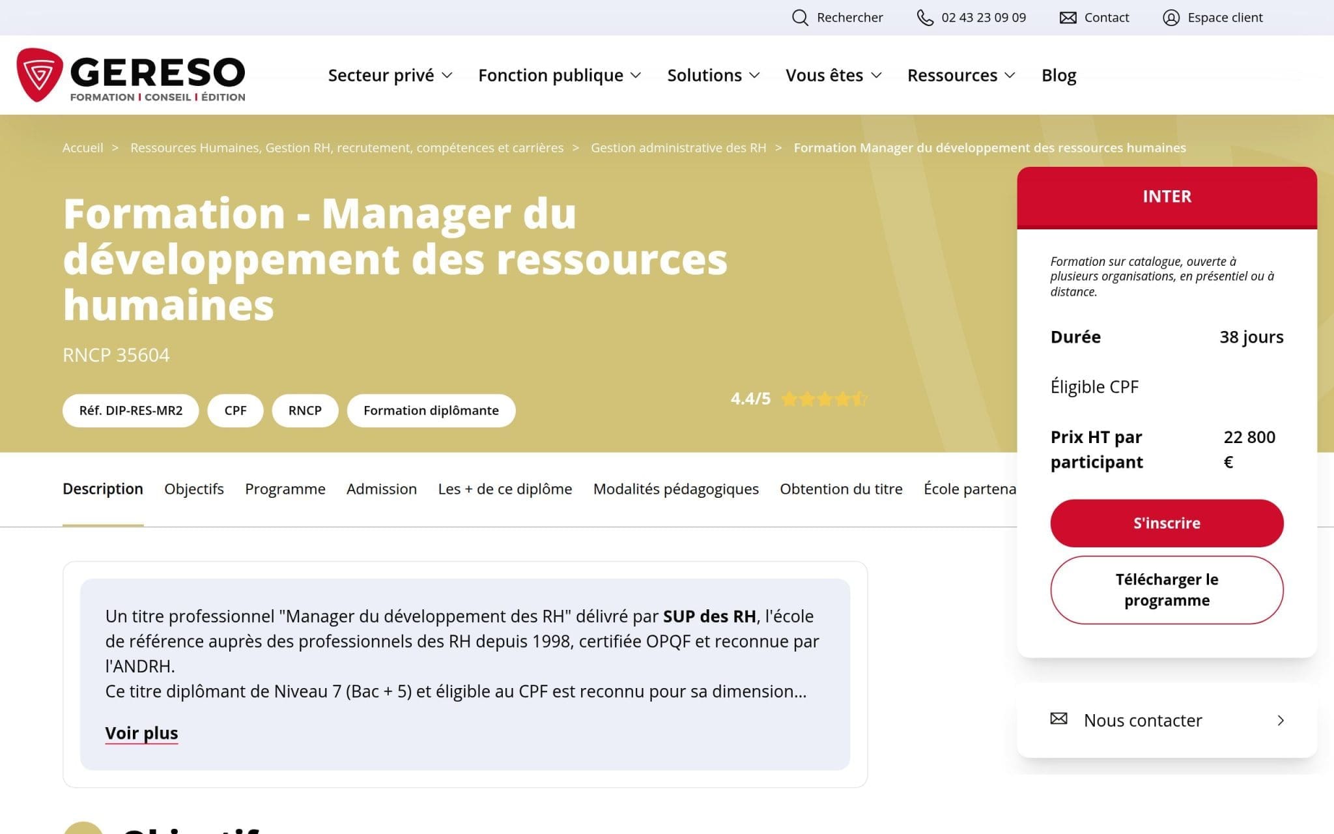Screen dimensions: 1334x834
Task: Click the arrow at right of Nous contacter
Action: [x=1281, y=720]
